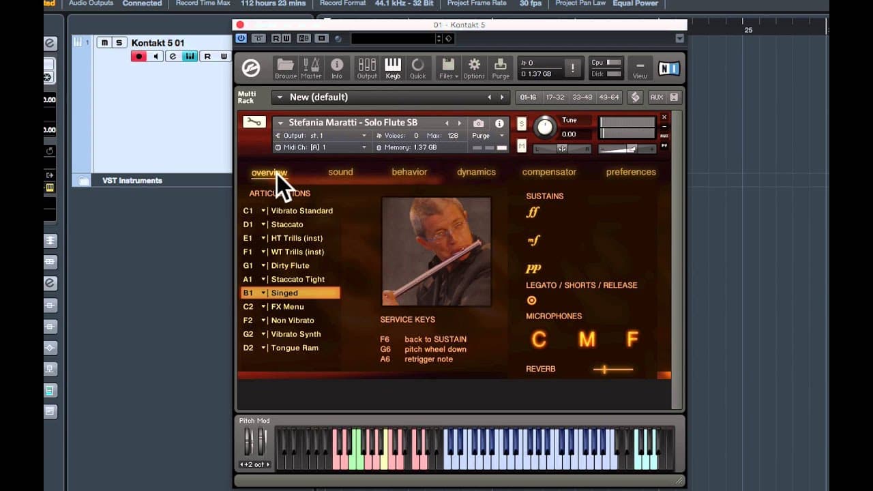Adjust the REVERB slider

tap(612, 370)
